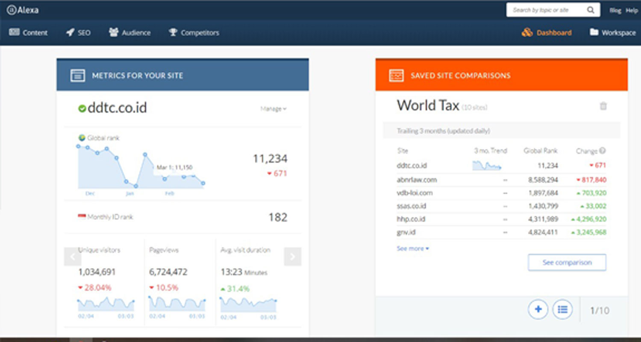Open the Manage dropdown for ddtc.co.id
The width and height of the screenshot is (641, 342).
click(273, 109)
